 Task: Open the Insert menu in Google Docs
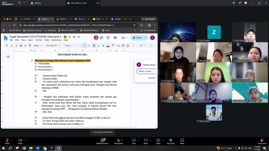pos(30,40)
